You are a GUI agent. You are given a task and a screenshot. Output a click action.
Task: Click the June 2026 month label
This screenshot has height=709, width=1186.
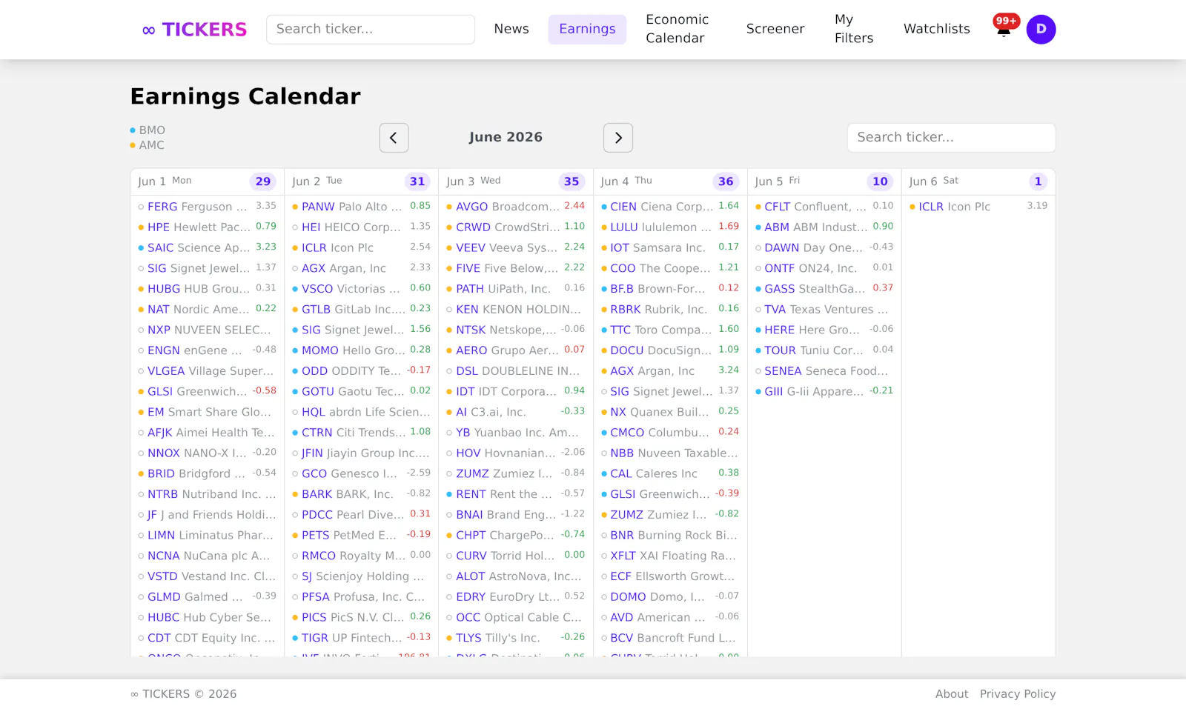506,137
